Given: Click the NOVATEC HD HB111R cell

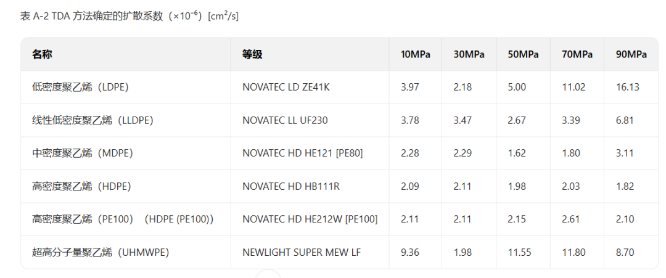Looking at the screenshot, I should pos(290,186).
